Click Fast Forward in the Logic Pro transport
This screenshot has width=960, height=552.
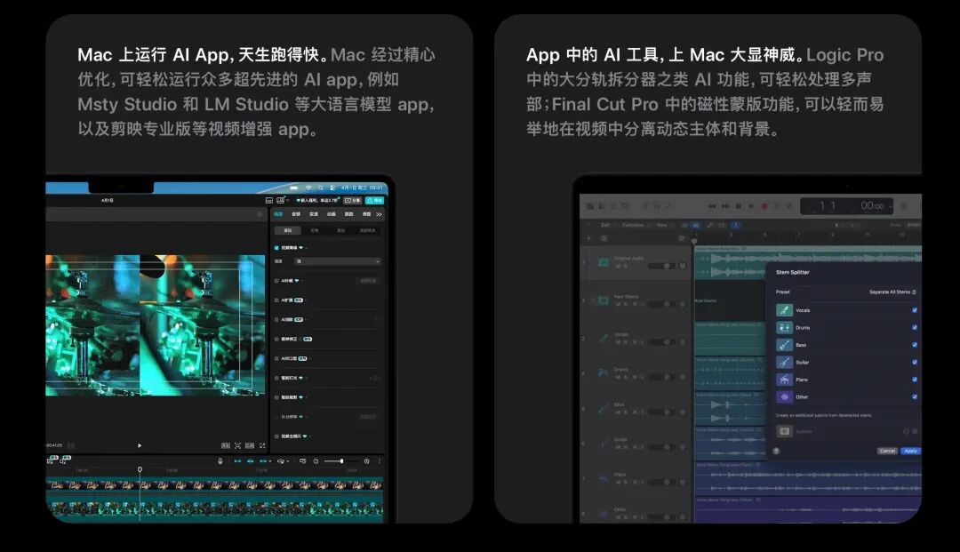[x=725, y=206]
